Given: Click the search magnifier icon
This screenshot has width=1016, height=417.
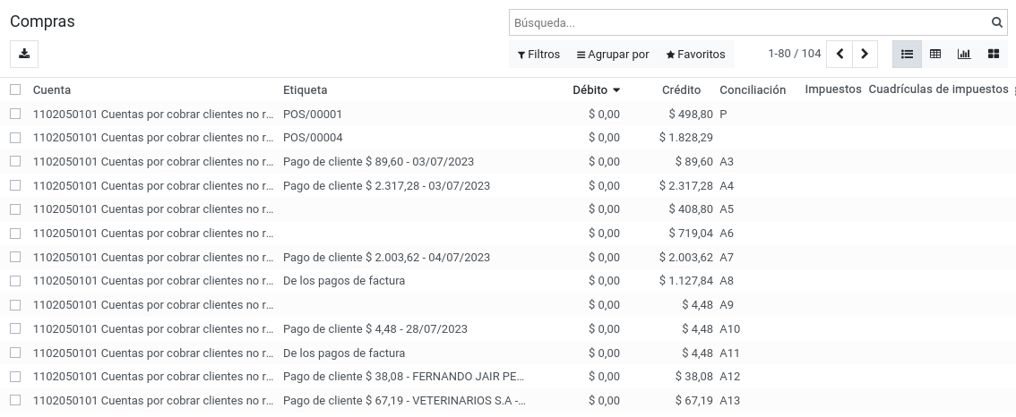Looking at the screenshot, I should pos(996,22).
